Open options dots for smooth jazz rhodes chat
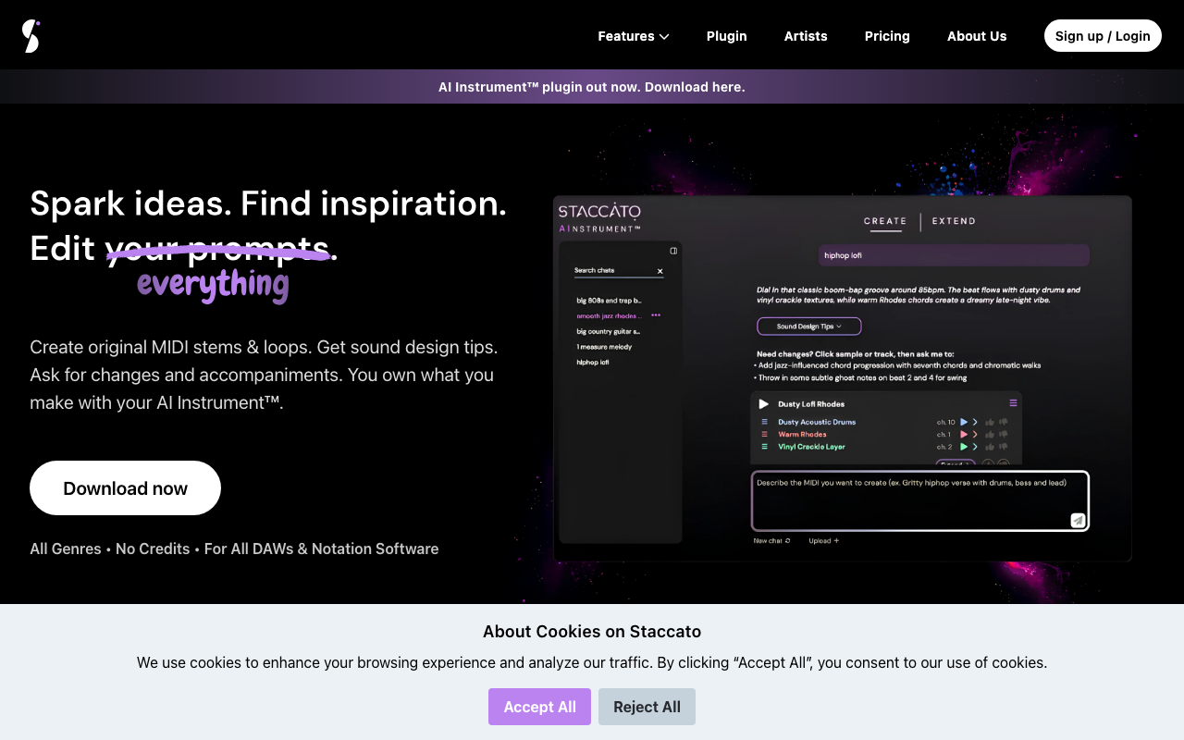This screenshot has width=1184, height=740. pos(656,315)
